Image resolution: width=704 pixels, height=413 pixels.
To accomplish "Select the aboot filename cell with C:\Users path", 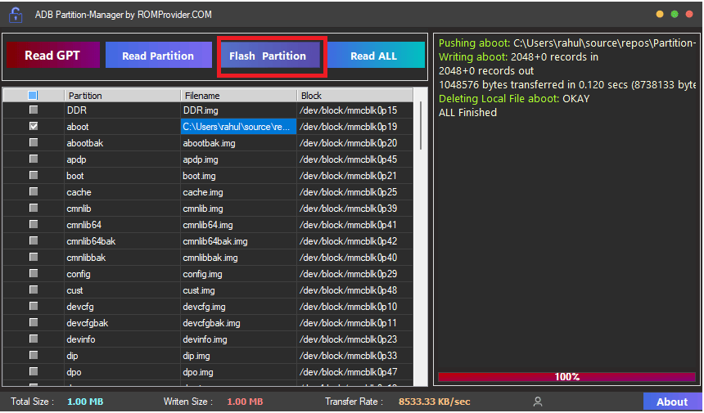I will pos(238,127).
